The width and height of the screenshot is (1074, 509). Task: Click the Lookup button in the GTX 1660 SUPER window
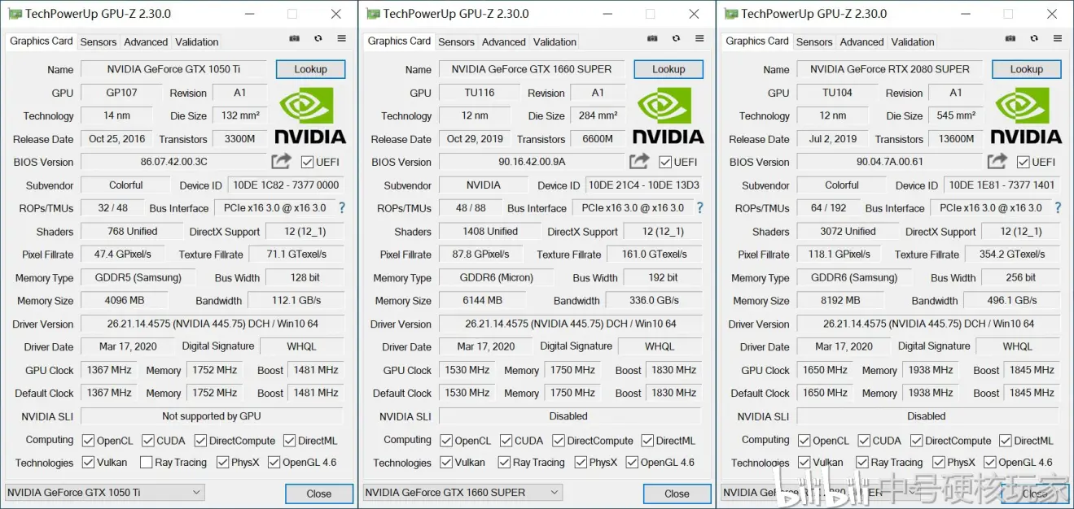(669, 69)
